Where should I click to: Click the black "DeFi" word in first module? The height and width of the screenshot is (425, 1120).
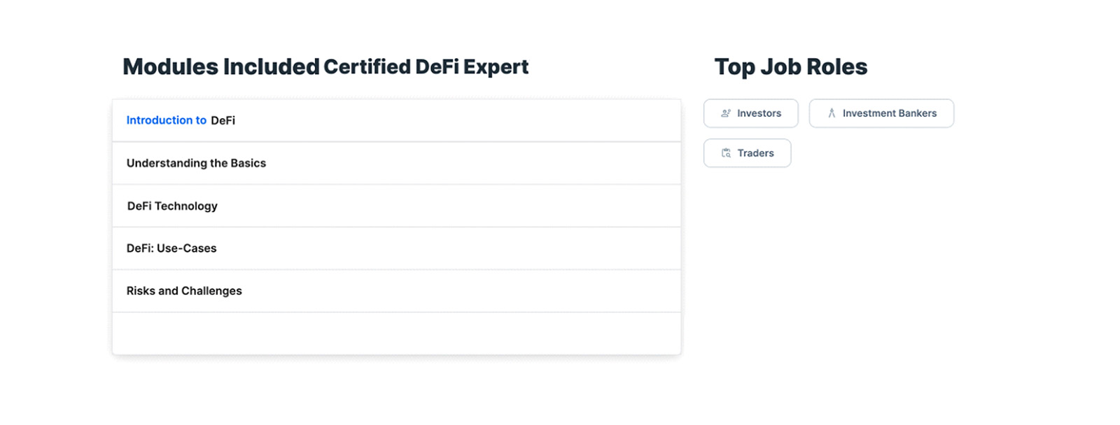tap(223, 120)
